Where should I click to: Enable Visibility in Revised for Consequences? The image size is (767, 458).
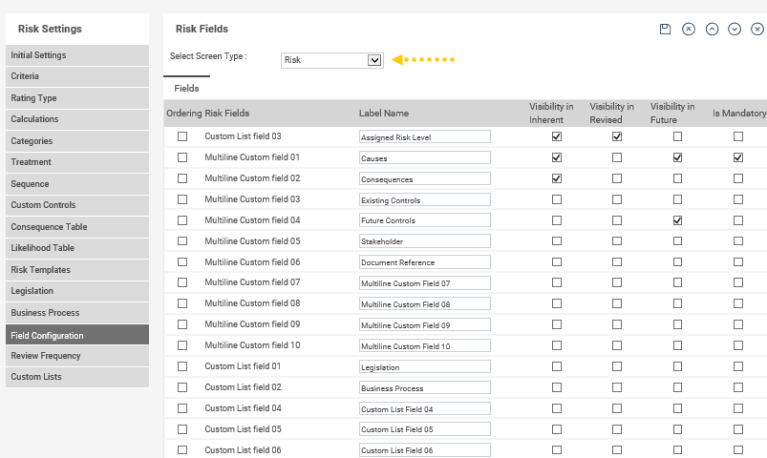(617, 178)
